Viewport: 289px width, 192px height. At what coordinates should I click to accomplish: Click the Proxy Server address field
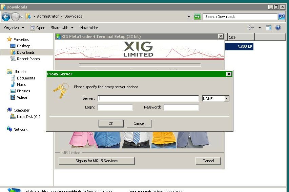[148, 98]
